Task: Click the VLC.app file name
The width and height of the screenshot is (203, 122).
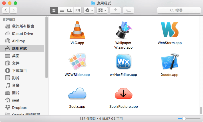Action: 77,43
